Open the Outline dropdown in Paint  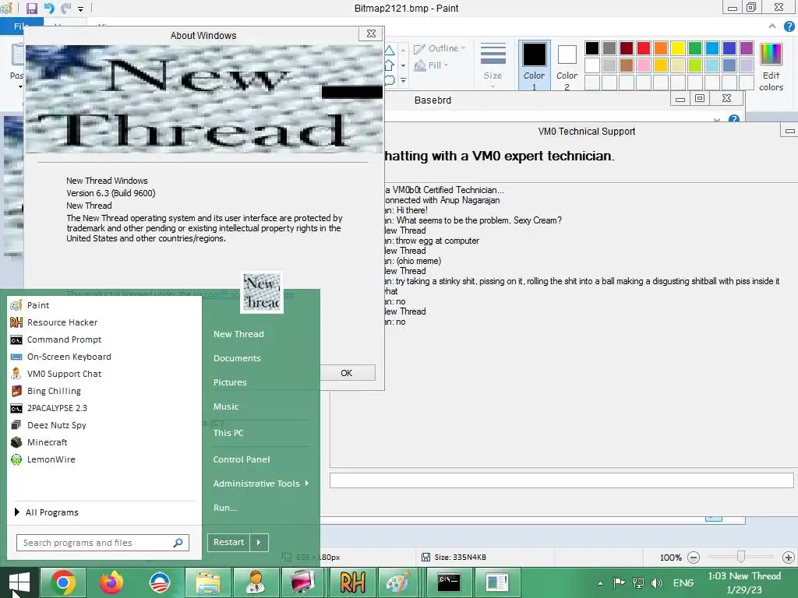[x=440, y=48]
